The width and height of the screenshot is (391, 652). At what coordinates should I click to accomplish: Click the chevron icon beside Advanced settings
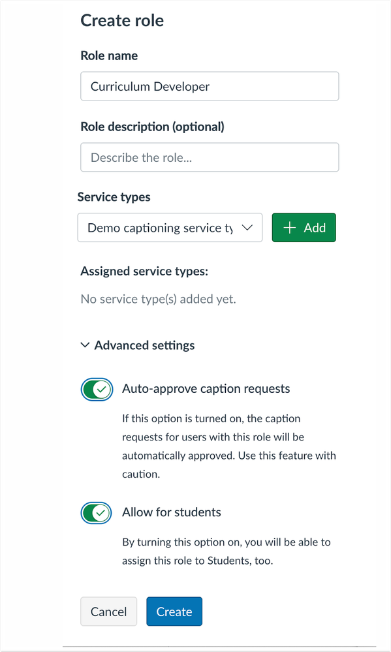coord(85,345)
